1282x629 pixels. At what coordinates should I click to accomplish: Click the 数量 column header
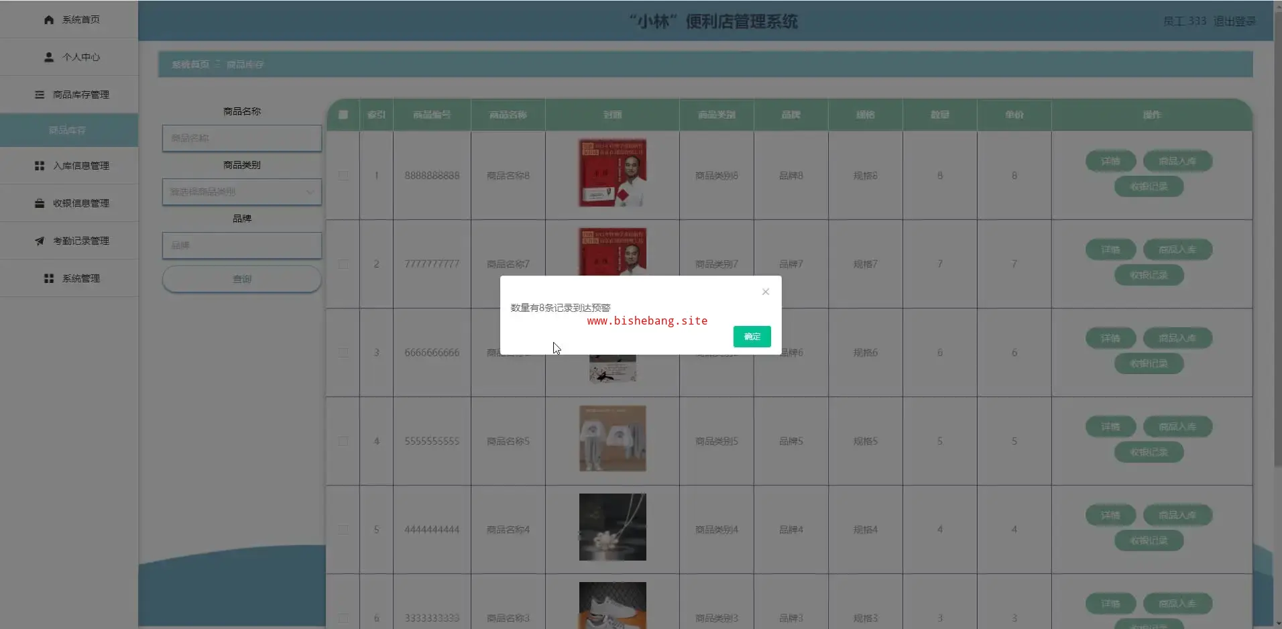click(x=940, y=115)
